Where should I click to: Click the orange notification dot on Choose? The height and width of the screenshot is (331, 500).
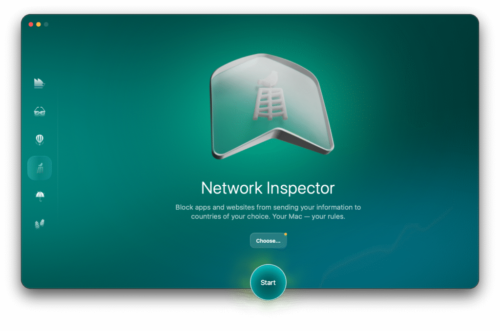click(286, 234)
